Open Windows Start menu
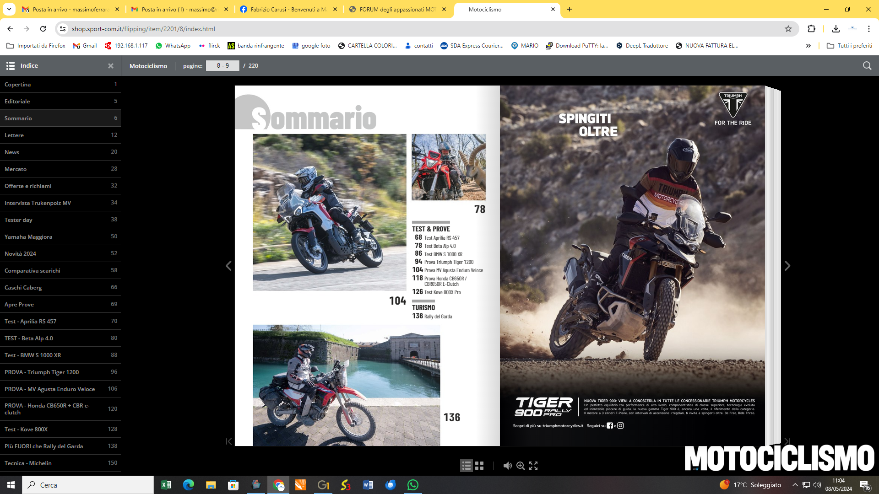 pyautogui.click(x=11, y=485)
